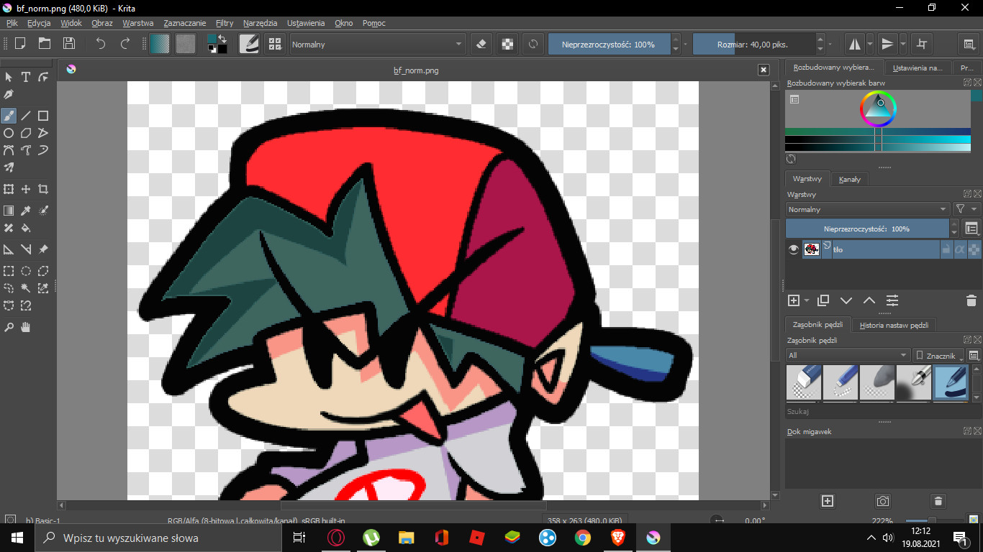The image size is (983, 552).
Task: Toggle lock on the tło layer
Action: point(946,249)
